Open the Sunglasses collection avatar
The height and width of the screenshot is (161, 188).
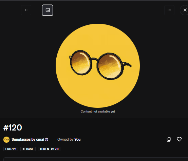(6, 140)
